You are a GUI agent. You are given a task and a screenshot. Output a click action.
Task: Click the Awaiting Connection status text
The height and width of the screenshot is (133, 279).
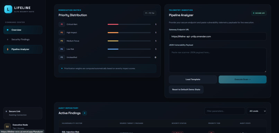18,115
